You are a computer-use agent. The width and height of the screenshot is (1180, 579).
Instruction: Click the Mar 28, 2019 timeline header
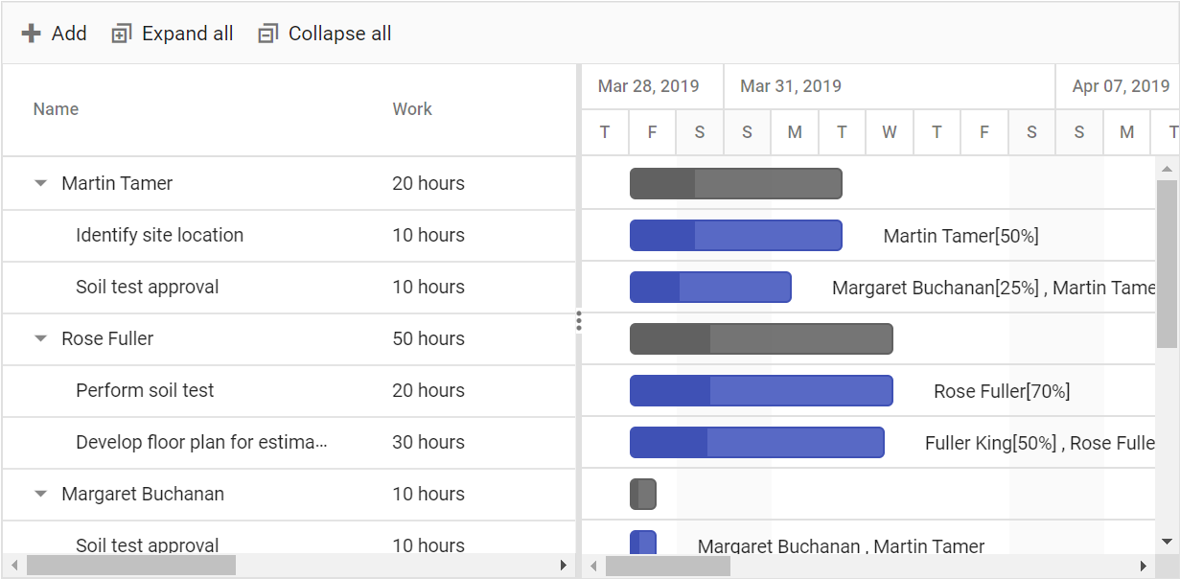(648, 86)
